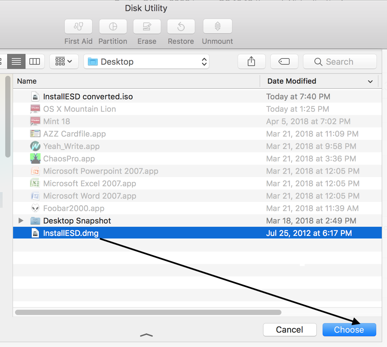
Task: Click the Share button icon
Action: [x=251, y=61]
